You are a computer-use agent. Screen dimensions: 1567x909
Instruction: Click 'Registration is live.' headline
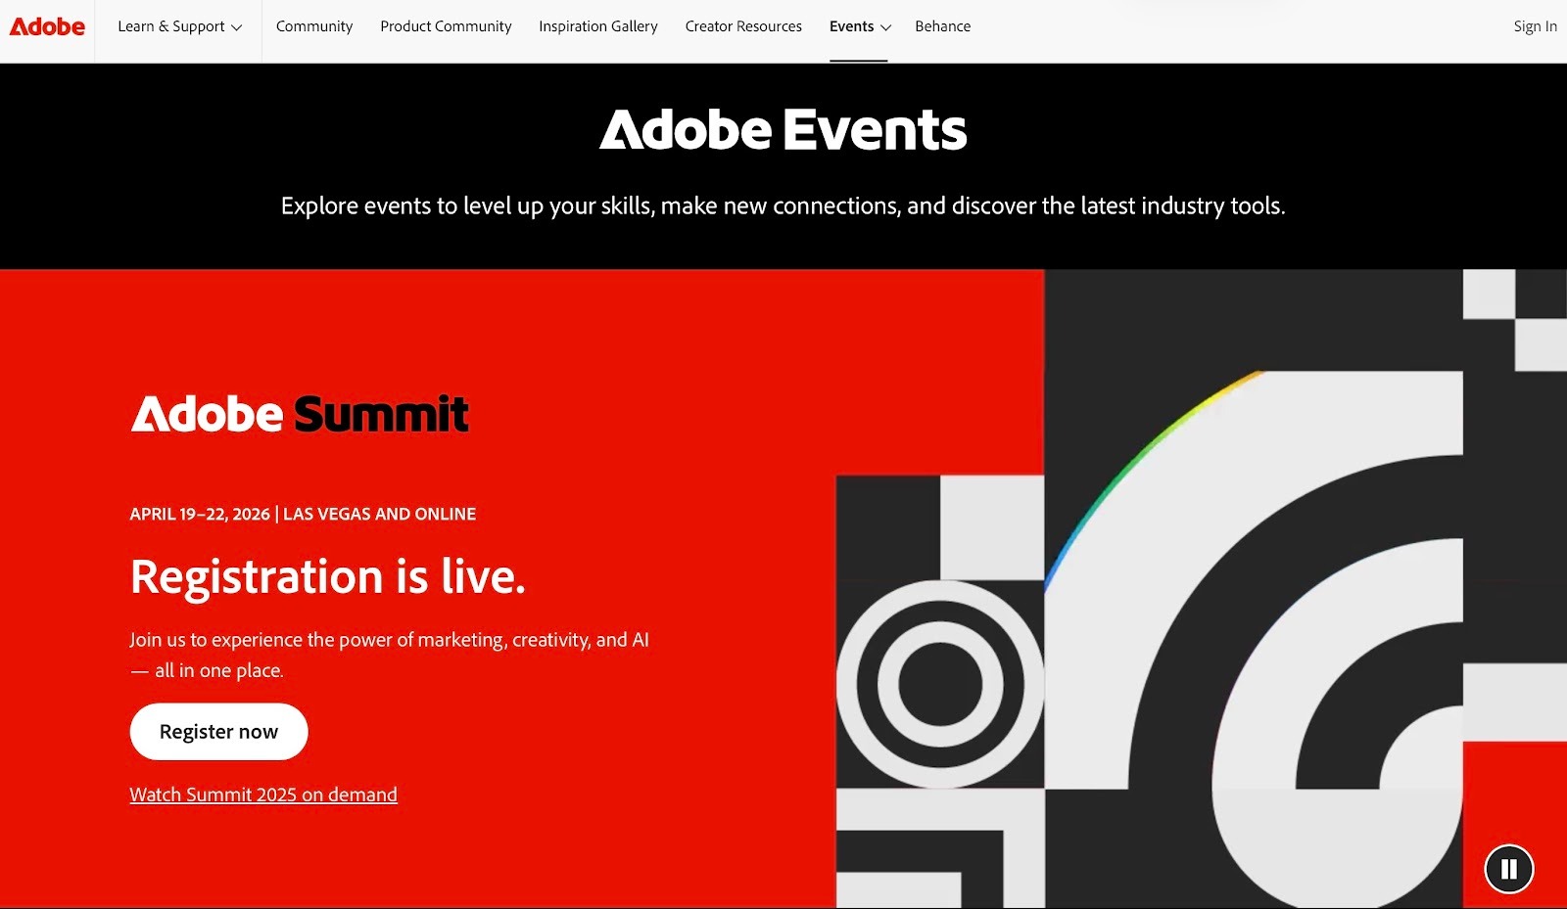[x=328, y=576]
